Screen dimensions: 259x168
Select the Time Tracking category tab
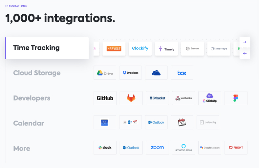coord(47,48)
